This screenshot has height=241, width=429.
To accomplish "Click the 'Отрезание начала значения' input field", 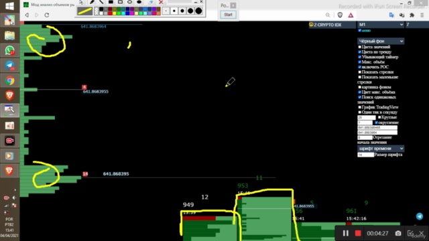I will (x=365, y=137).
